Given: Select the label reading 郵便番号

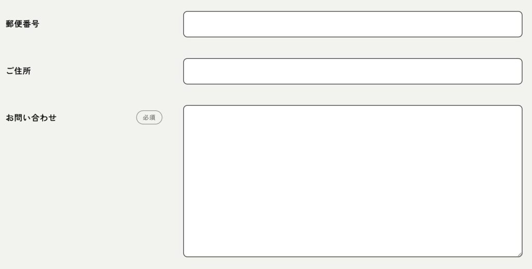Looking at the screenshot, I should tap(22, 24).
